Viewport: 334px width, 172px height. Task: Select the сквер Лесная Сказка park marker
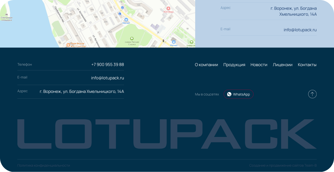pos(132,38)
